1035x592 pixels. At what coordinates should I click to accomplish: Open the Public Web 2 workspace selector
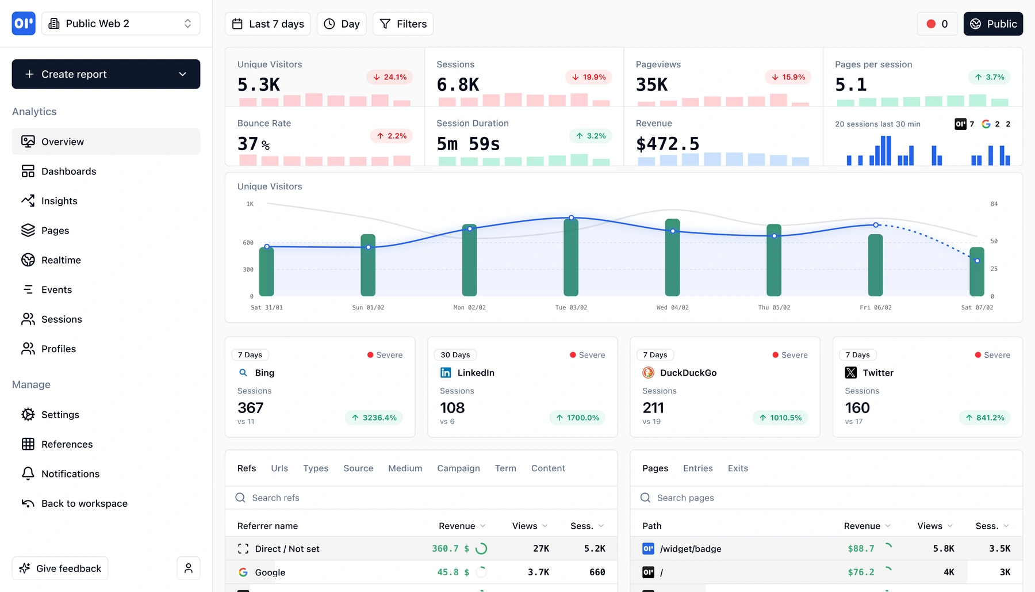tap(121, 23)
